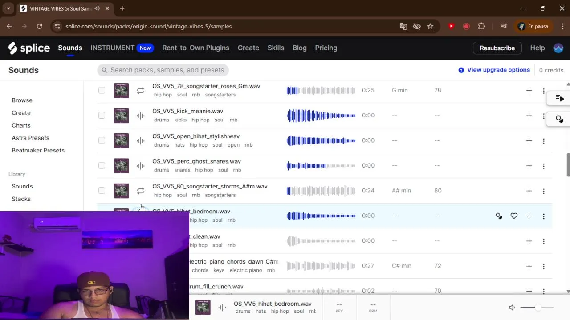570x320 pixels.
Task: Tick the checkbox for OS_VV5_78_songstarter_roses_Gm.wav
Action: coord(102,90)
